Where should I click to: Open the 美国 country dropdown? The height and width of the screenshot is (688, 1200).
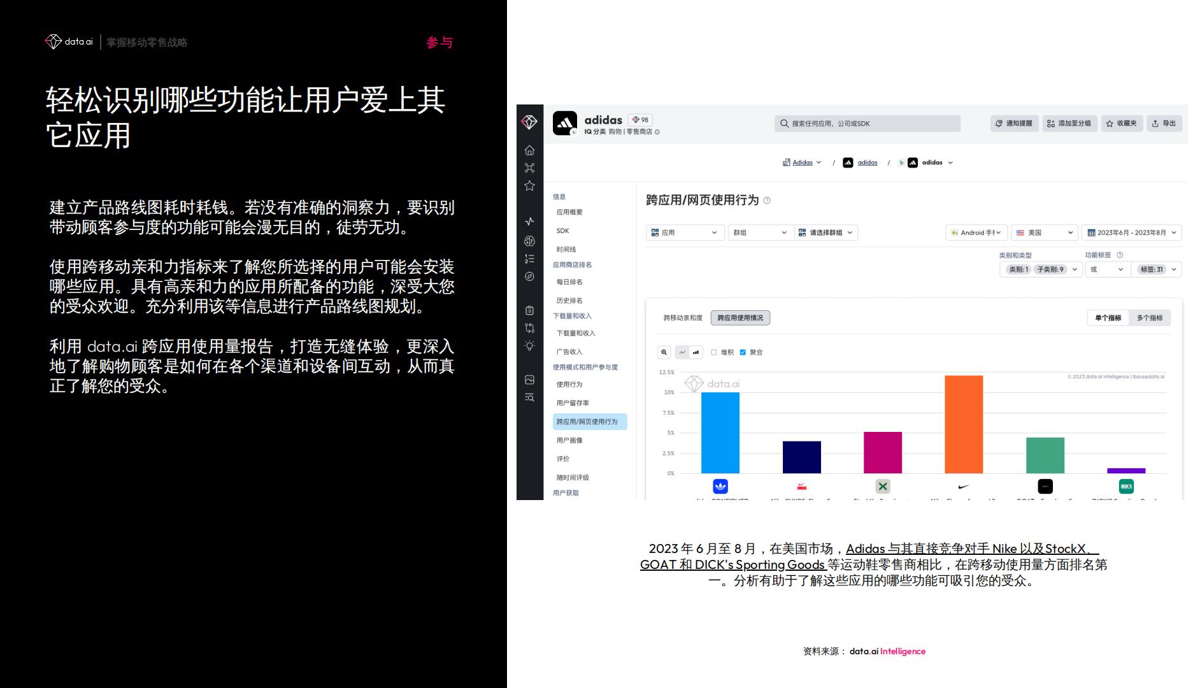pyautogui.click(x=1045, y=233)
